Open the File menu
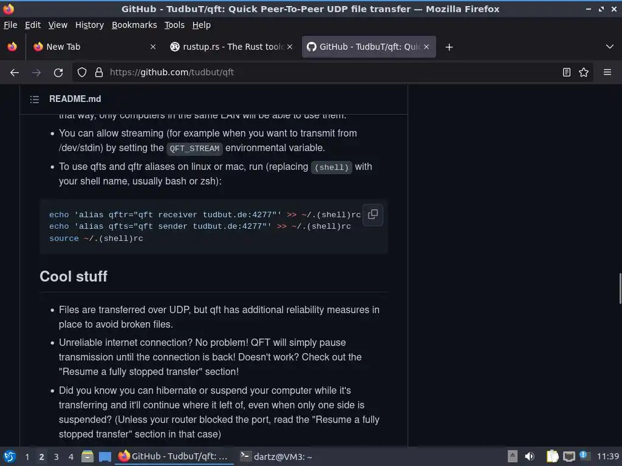This screenshot has width=622, height=466. 10,25
